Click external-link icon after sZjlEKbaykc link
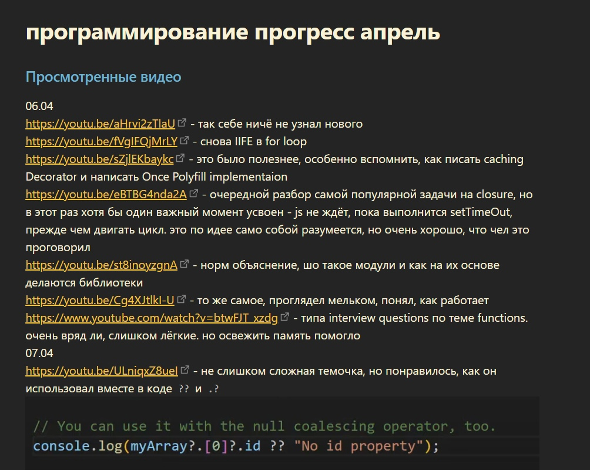This screenshot has width=590, height=470. click(x=180, y=158)
